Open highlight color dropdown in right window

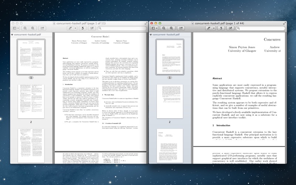click(214, 28)
